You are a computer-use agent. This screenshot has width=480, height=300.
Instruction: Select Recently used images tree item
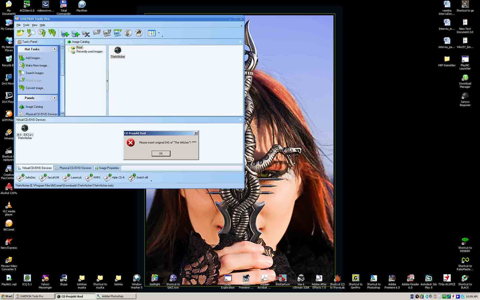89,52
